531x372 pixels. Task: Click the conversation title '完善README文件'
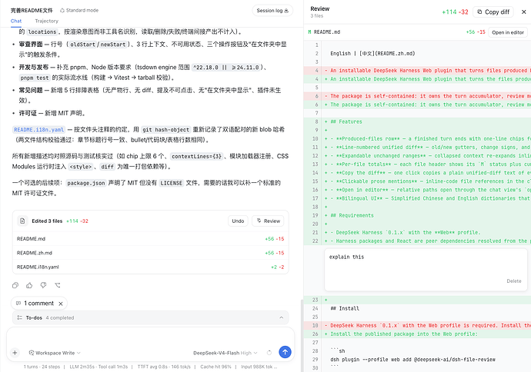(32, 11)
